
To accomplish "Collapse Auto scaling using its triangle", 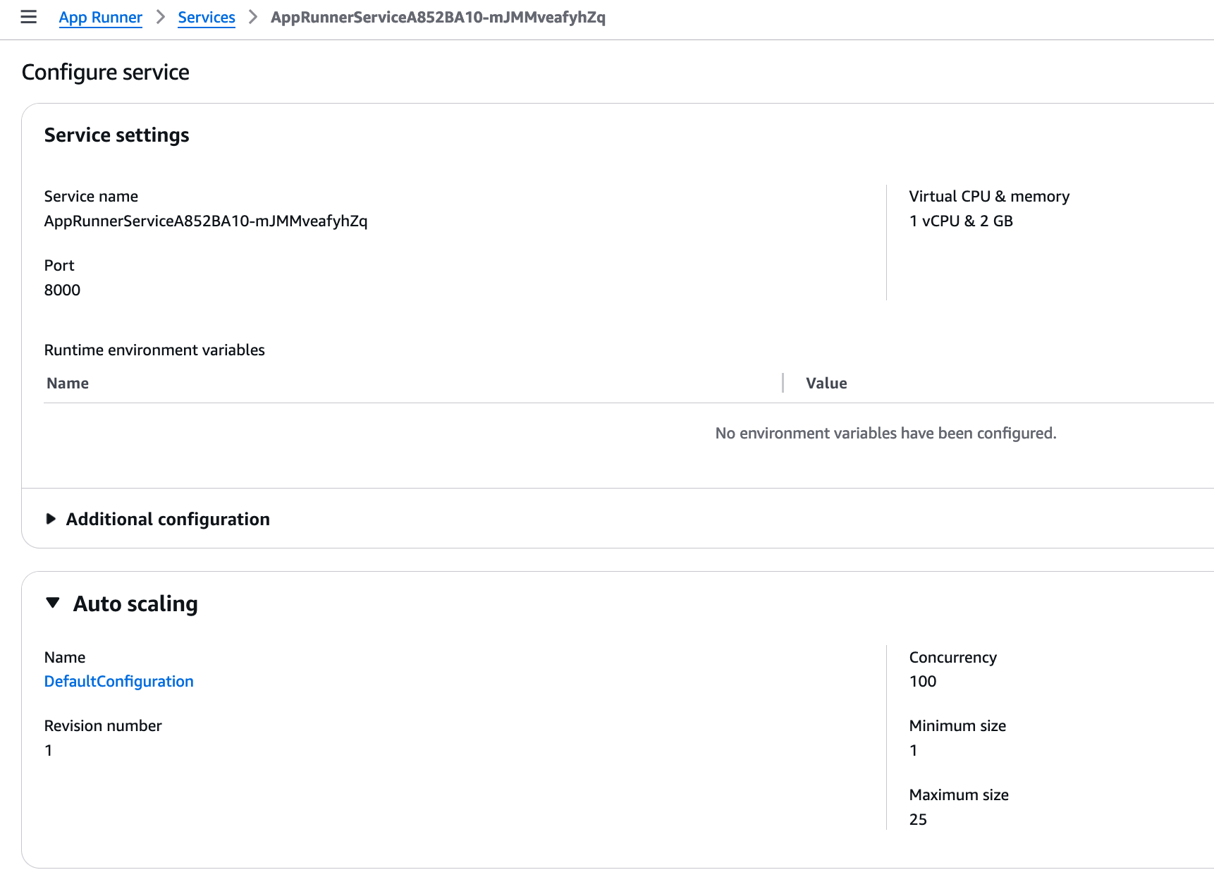I will (x=53, y=603).
